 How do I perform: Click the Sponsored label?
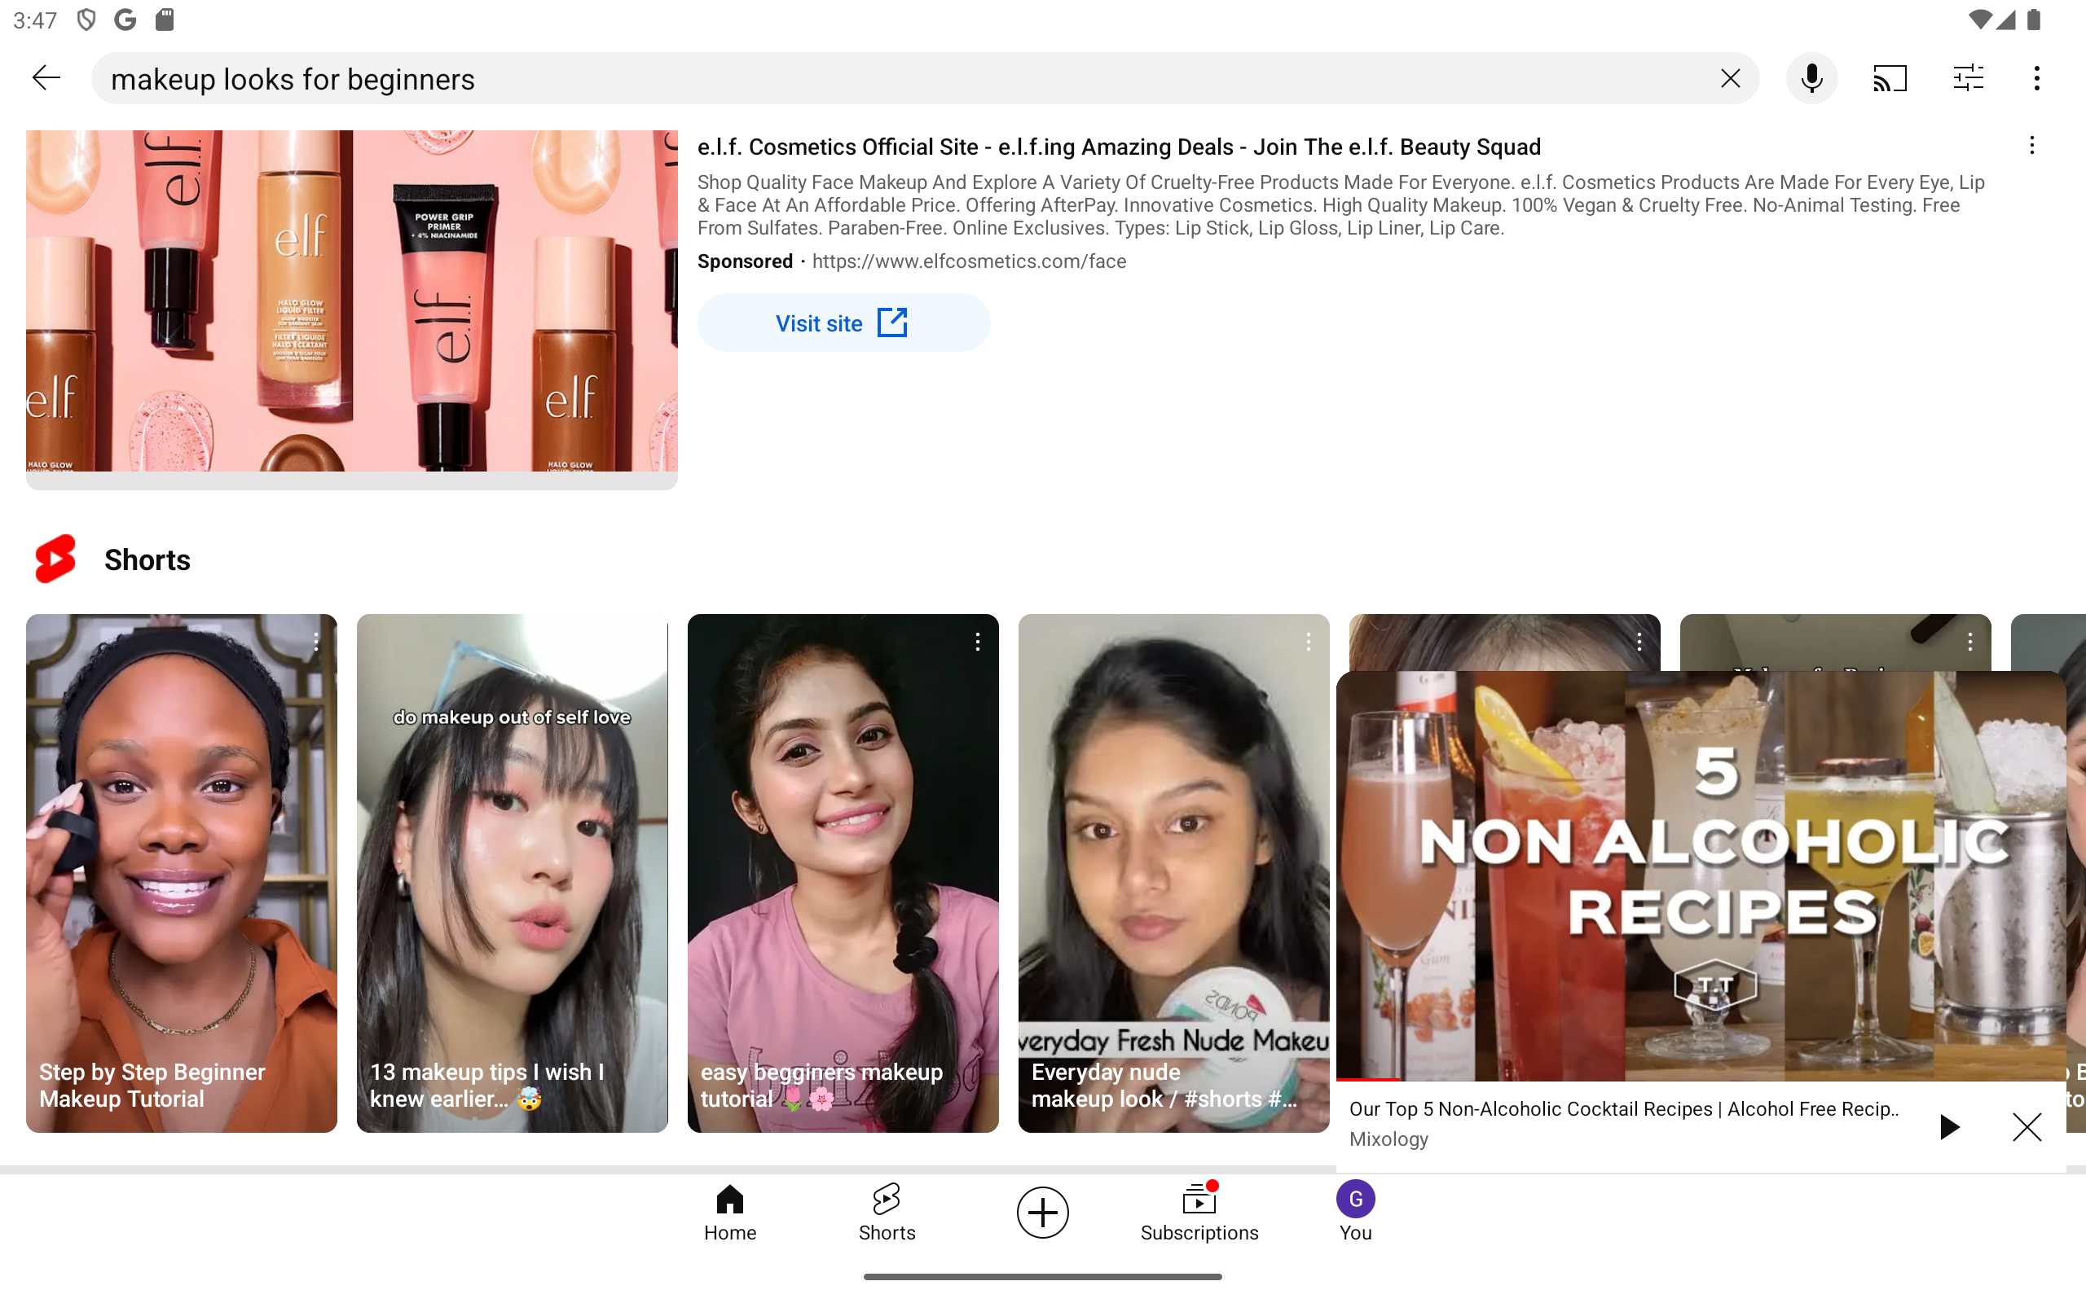point(745,261)
